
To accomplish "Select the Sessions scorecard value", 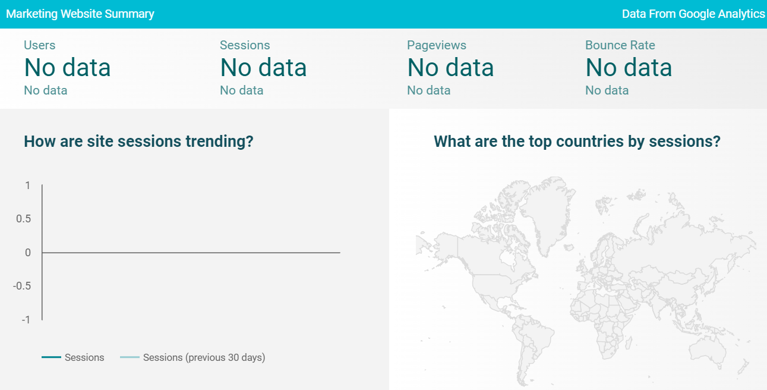I will (263, 67).
